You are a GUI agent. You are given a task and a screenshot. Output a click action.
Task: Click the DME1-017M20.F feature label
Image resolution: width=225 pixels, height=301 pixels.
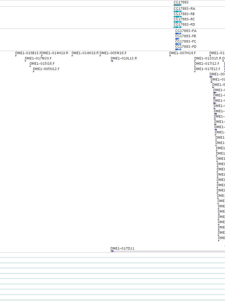pos(38,58)
